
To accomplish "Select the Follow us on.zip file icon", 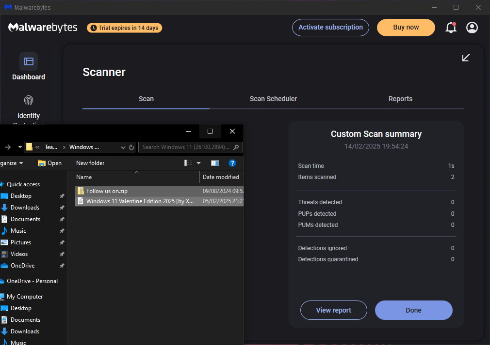I will pyautogui.click(x=81, y=191).
